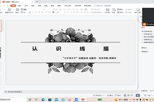Open the 75% zoom level dropdown
The width and height of the screenshot is (154, 102).
tap(149, 95)
